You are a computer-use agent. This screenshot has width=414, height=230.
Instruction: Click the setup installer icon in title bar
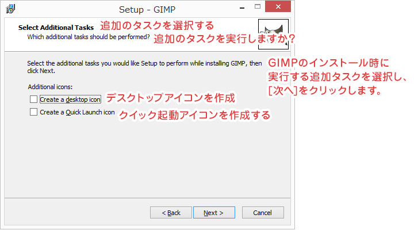coord(10,9)
